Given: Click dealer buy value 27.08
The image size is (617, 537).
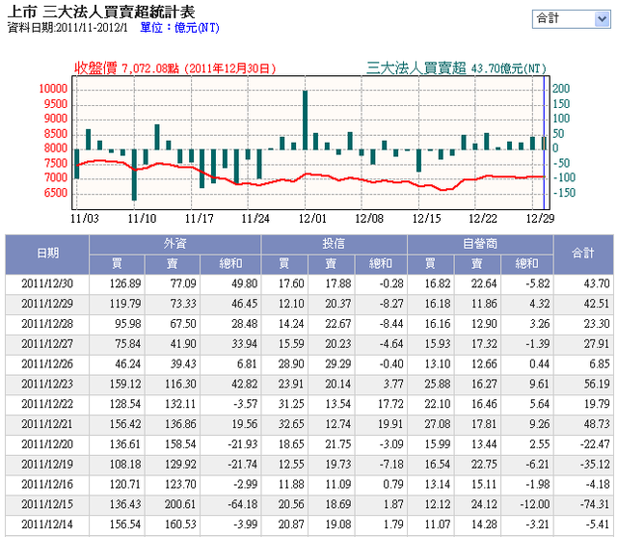Looking at the screenshot, I should pos(437,424).
